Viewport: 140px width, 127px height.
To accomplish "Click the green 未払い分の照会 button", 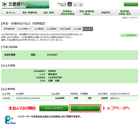I will [54, 108].
